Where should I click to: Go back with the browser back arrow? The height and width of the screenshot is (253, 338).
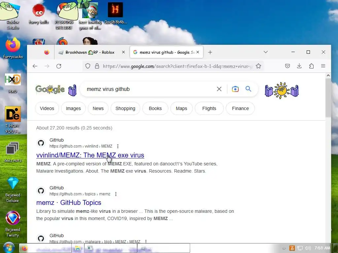[x=35, y=66]
